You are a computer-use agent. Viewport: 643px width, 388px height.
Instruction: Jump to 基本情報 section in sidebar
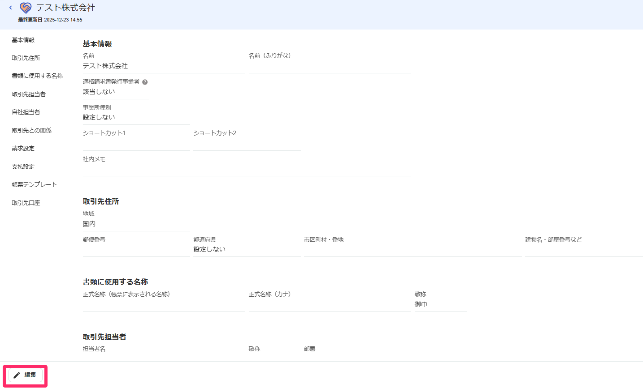click(x=23, y=40)
